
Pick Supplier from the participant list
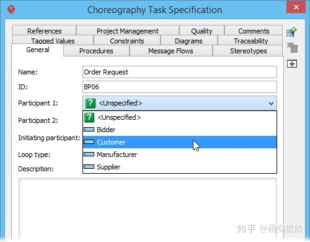tap(180, 167)
